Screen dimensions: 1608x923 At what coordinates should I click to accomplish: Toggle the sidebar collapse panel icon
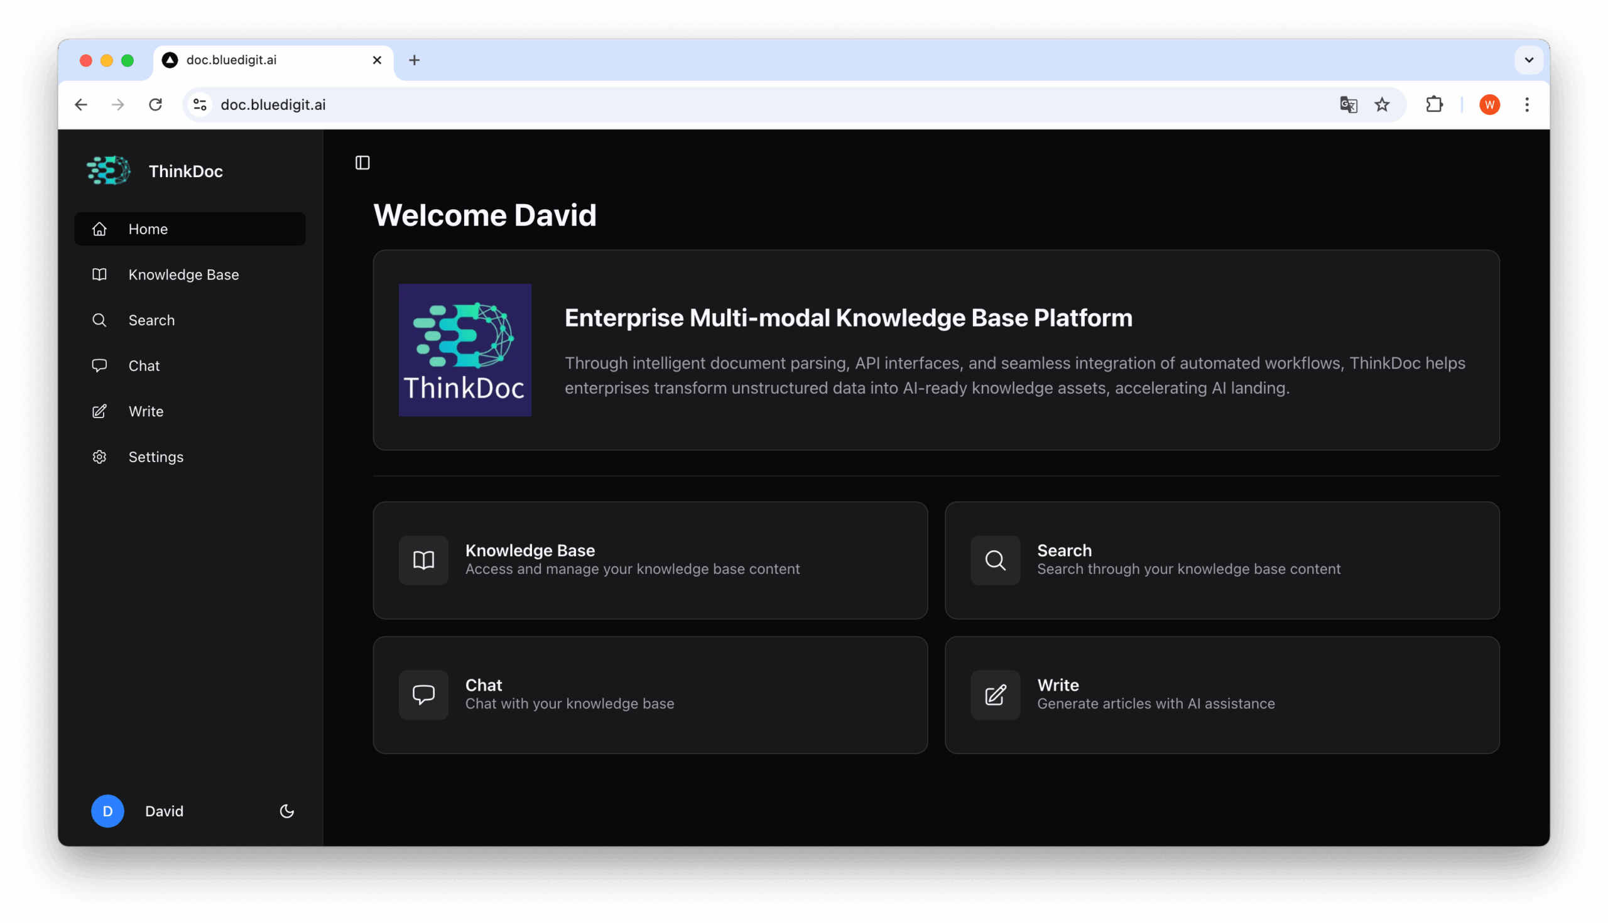pos(362,163)
